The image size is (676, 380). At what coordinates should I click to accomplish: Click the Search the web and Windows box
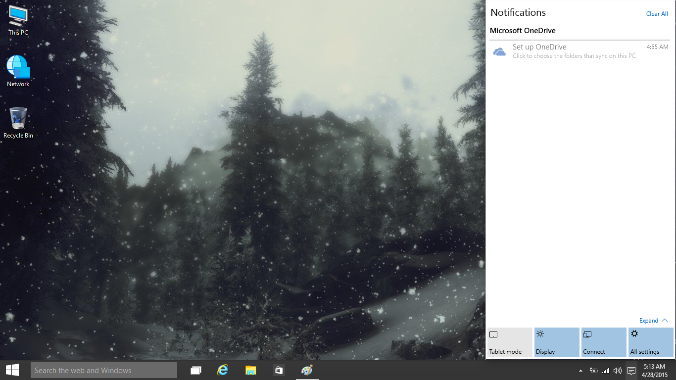click(104, 370)
